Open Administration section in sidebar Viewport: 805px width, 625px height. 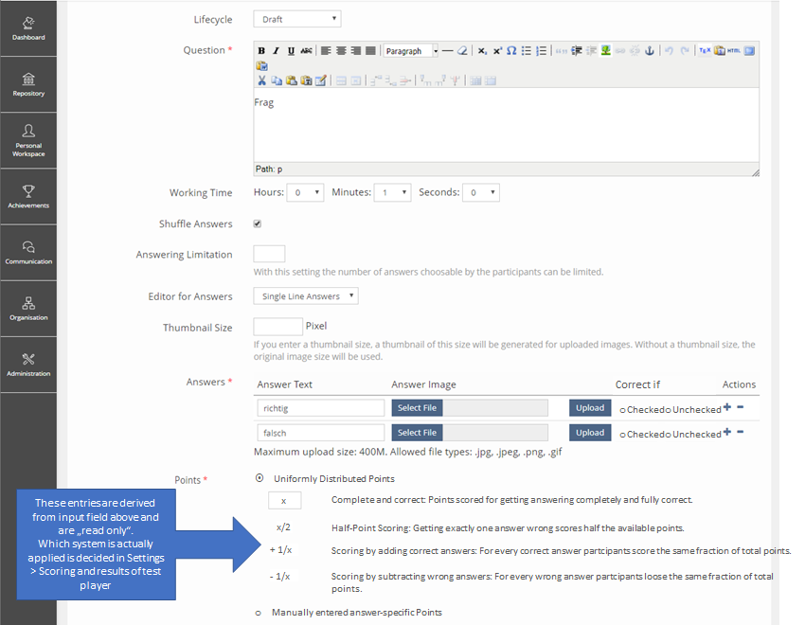tap(28, 364)
